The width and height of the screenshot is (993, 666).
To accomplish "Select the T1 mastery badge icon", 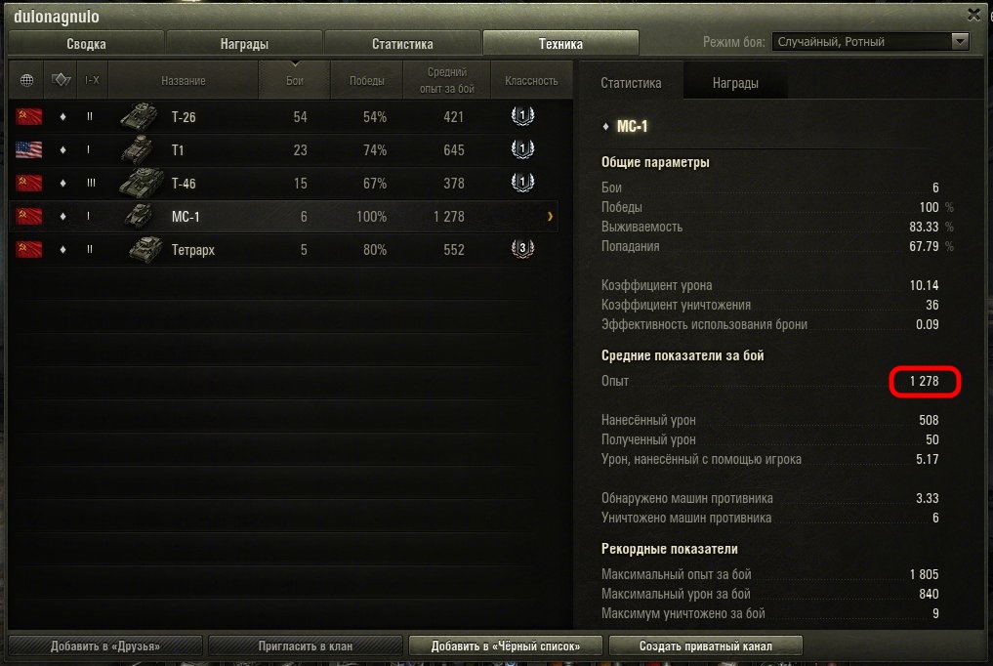I will coord(522,149).
